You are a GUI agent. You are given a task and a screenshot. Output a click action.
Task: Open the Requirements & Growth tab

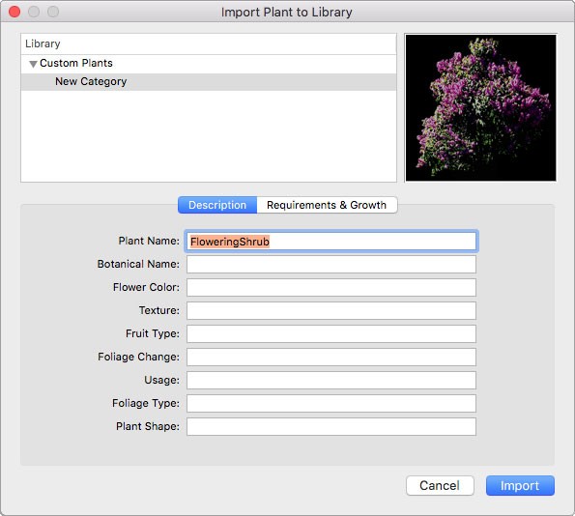coord(327,205)
